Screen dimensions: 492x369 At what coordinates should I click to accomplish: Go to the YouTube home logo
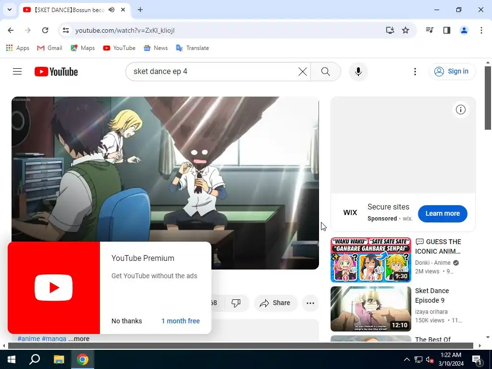(56, 72)
